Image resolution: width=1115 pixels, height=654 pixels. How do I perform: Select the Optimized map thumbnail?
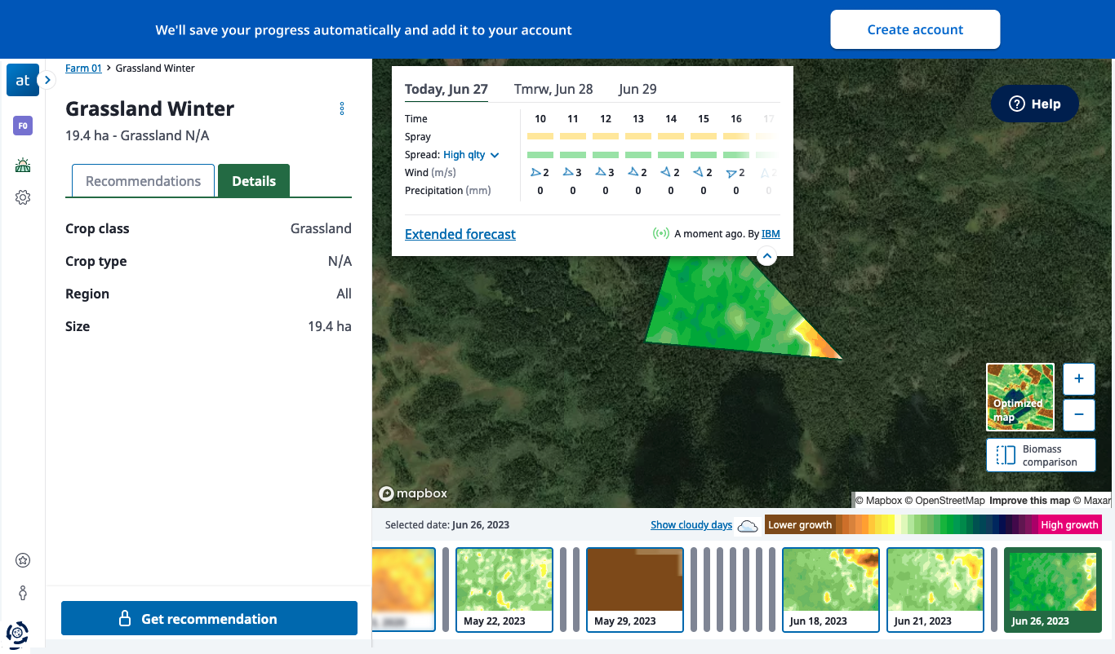tap(1020, 397)
